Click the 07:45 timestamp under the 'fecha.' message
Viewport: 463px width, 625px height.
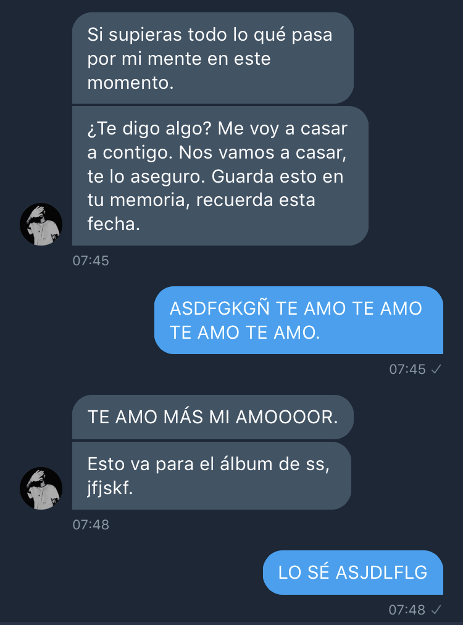pyautogui.click(x=91, y=261)
